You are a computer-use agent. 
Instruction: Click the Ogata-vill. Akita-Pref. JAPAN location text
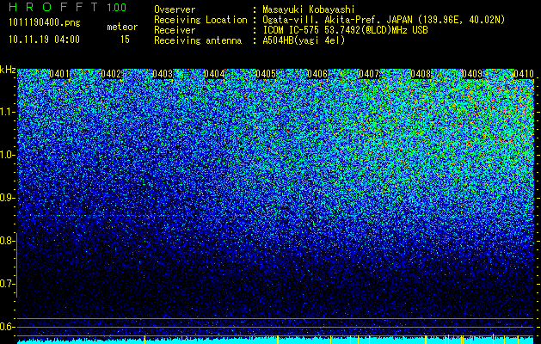click(x=384, y=20)
